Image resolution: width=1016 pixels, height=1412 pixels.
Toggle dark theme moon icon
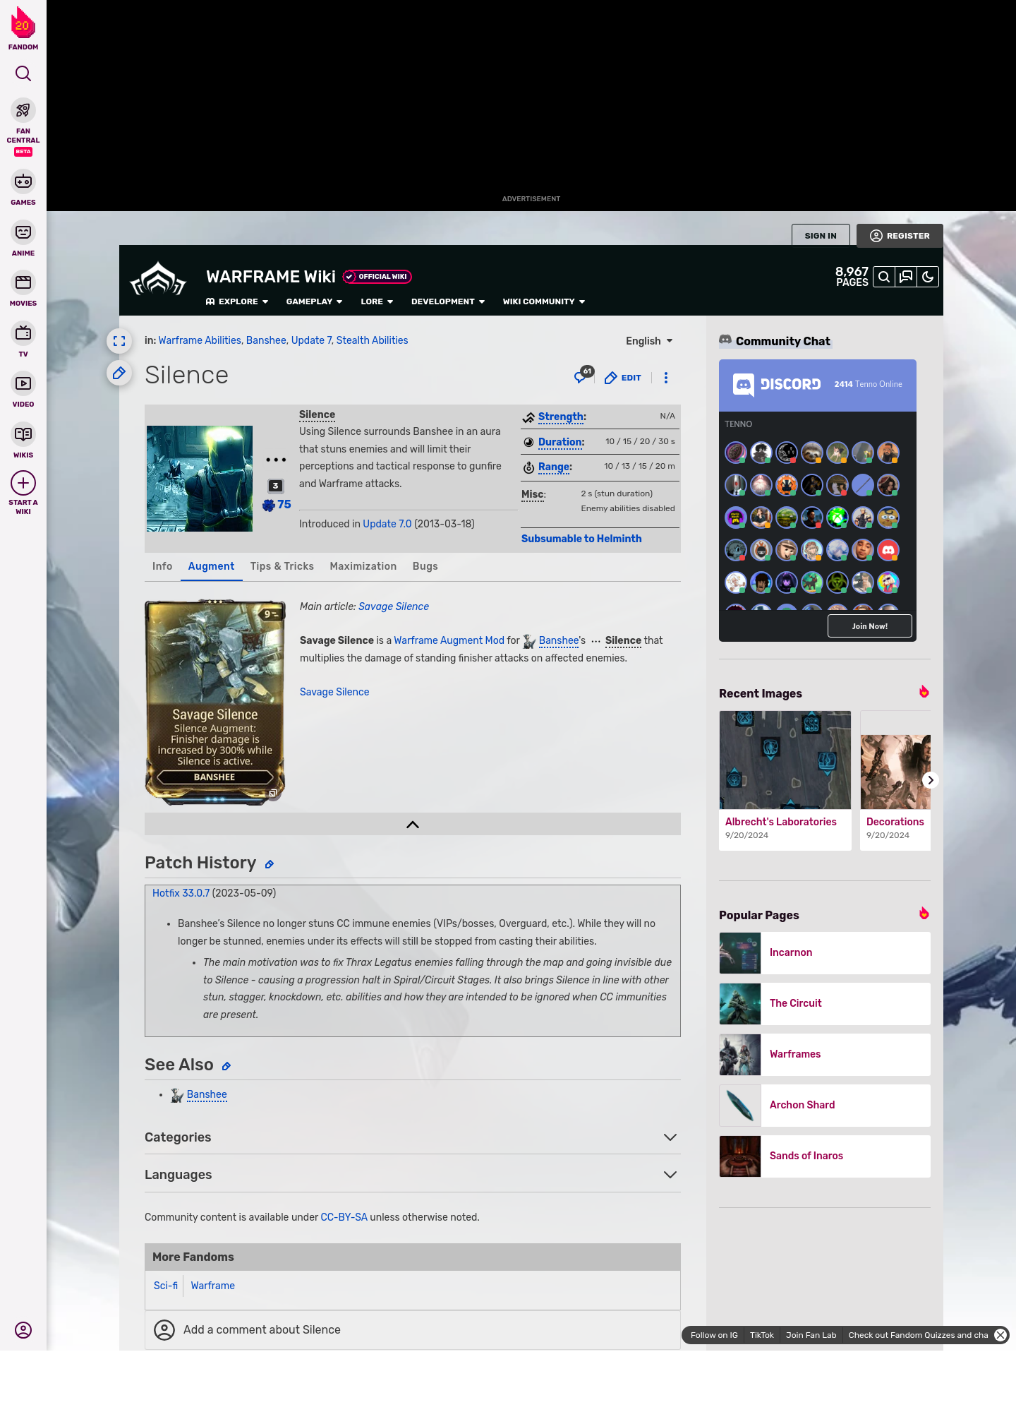pyautogui.click(x=928, y=277)
